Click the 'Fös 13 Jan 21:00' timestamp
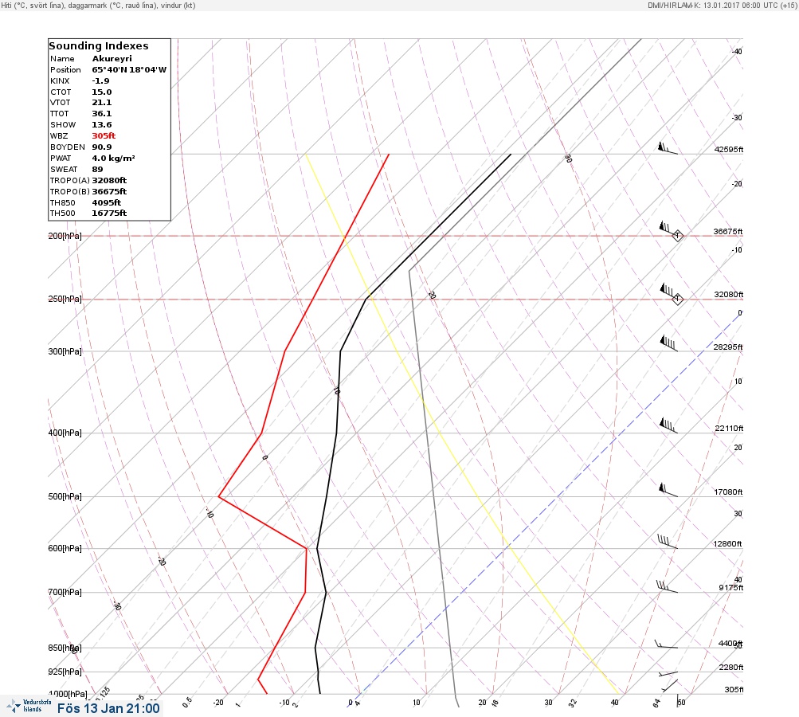Viewport: 799px width, 717px height. 108,708
